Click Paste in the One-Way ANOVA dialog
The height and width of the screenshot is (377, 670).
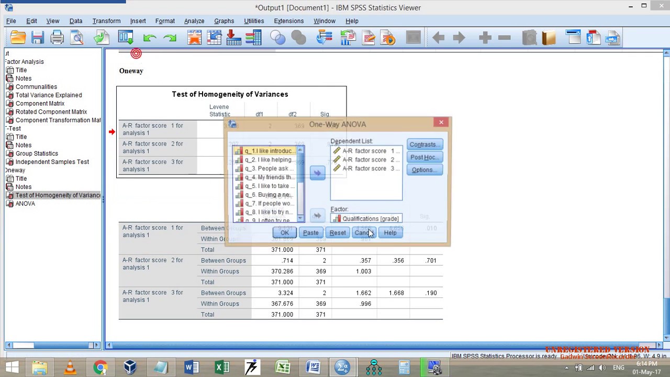point(310,232)
